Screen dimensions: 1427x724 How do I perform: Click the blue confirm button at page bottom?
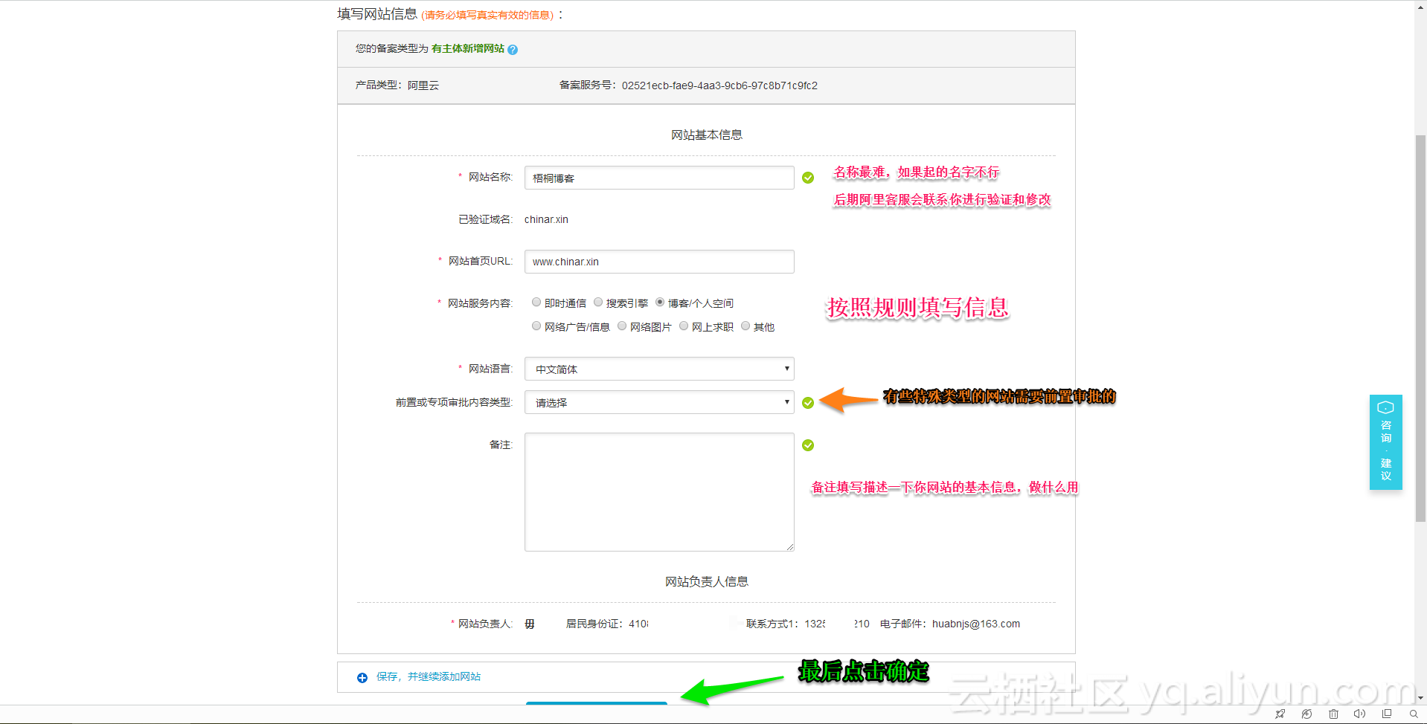[x=595, y=706]
